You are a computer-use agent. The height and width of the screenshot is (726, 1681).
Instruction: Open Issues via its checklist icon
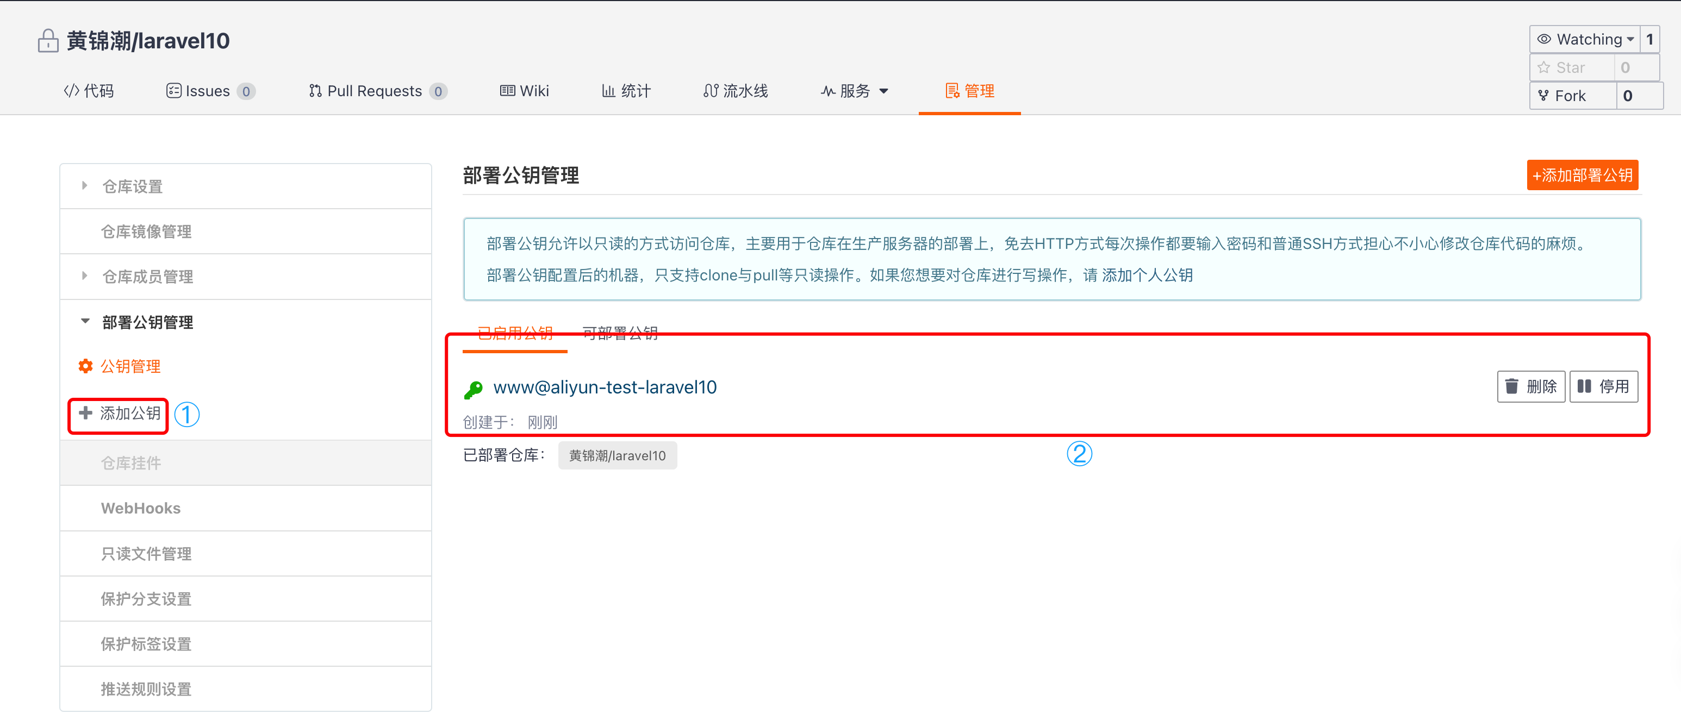[173, 91]
